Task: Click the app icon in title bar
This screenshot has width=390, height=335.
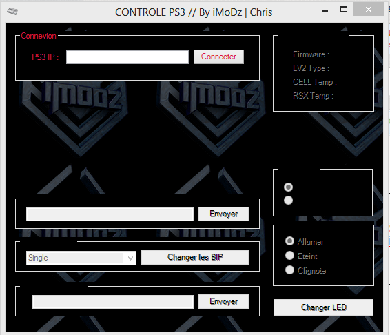Action: (x=12, y=11)
